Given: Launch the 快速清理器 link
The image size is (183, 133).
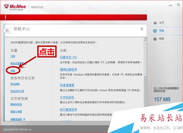Looking at the screenshot, I should [x=67, y=85].
